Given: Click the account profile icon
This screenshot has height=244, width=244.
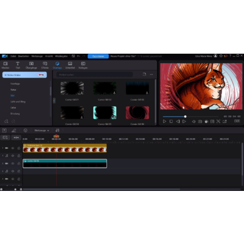Looking at the screenshot, I should pyautogui.click(x=215, y=56).
